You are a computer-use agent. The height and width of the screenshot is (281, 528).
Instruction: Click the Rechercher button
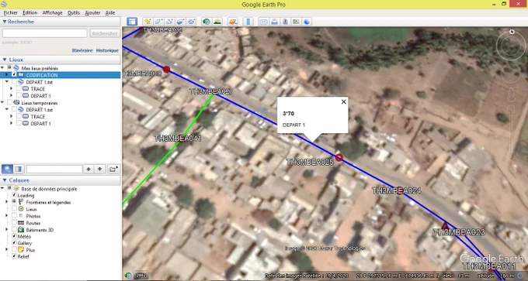pos(105,33)
